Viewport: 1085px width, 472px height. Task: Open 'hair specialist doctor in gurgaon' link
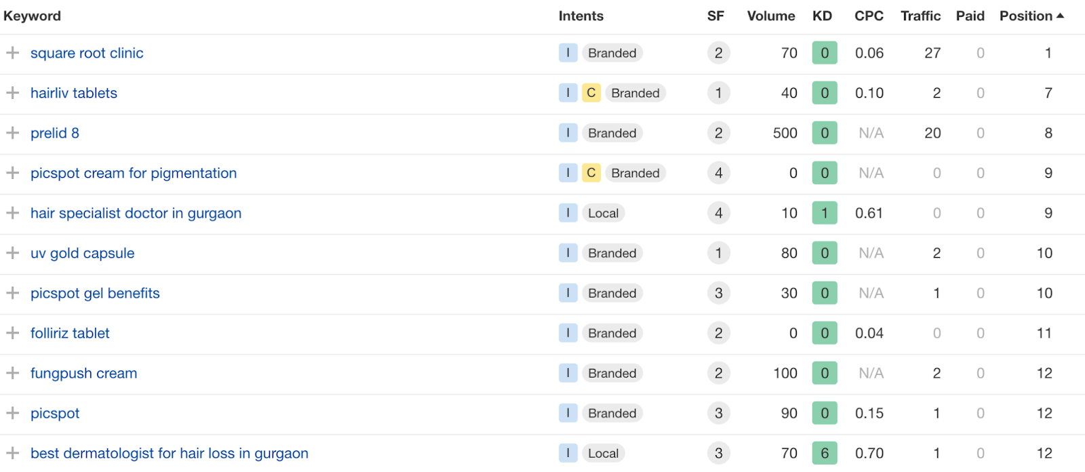[136, 213]
